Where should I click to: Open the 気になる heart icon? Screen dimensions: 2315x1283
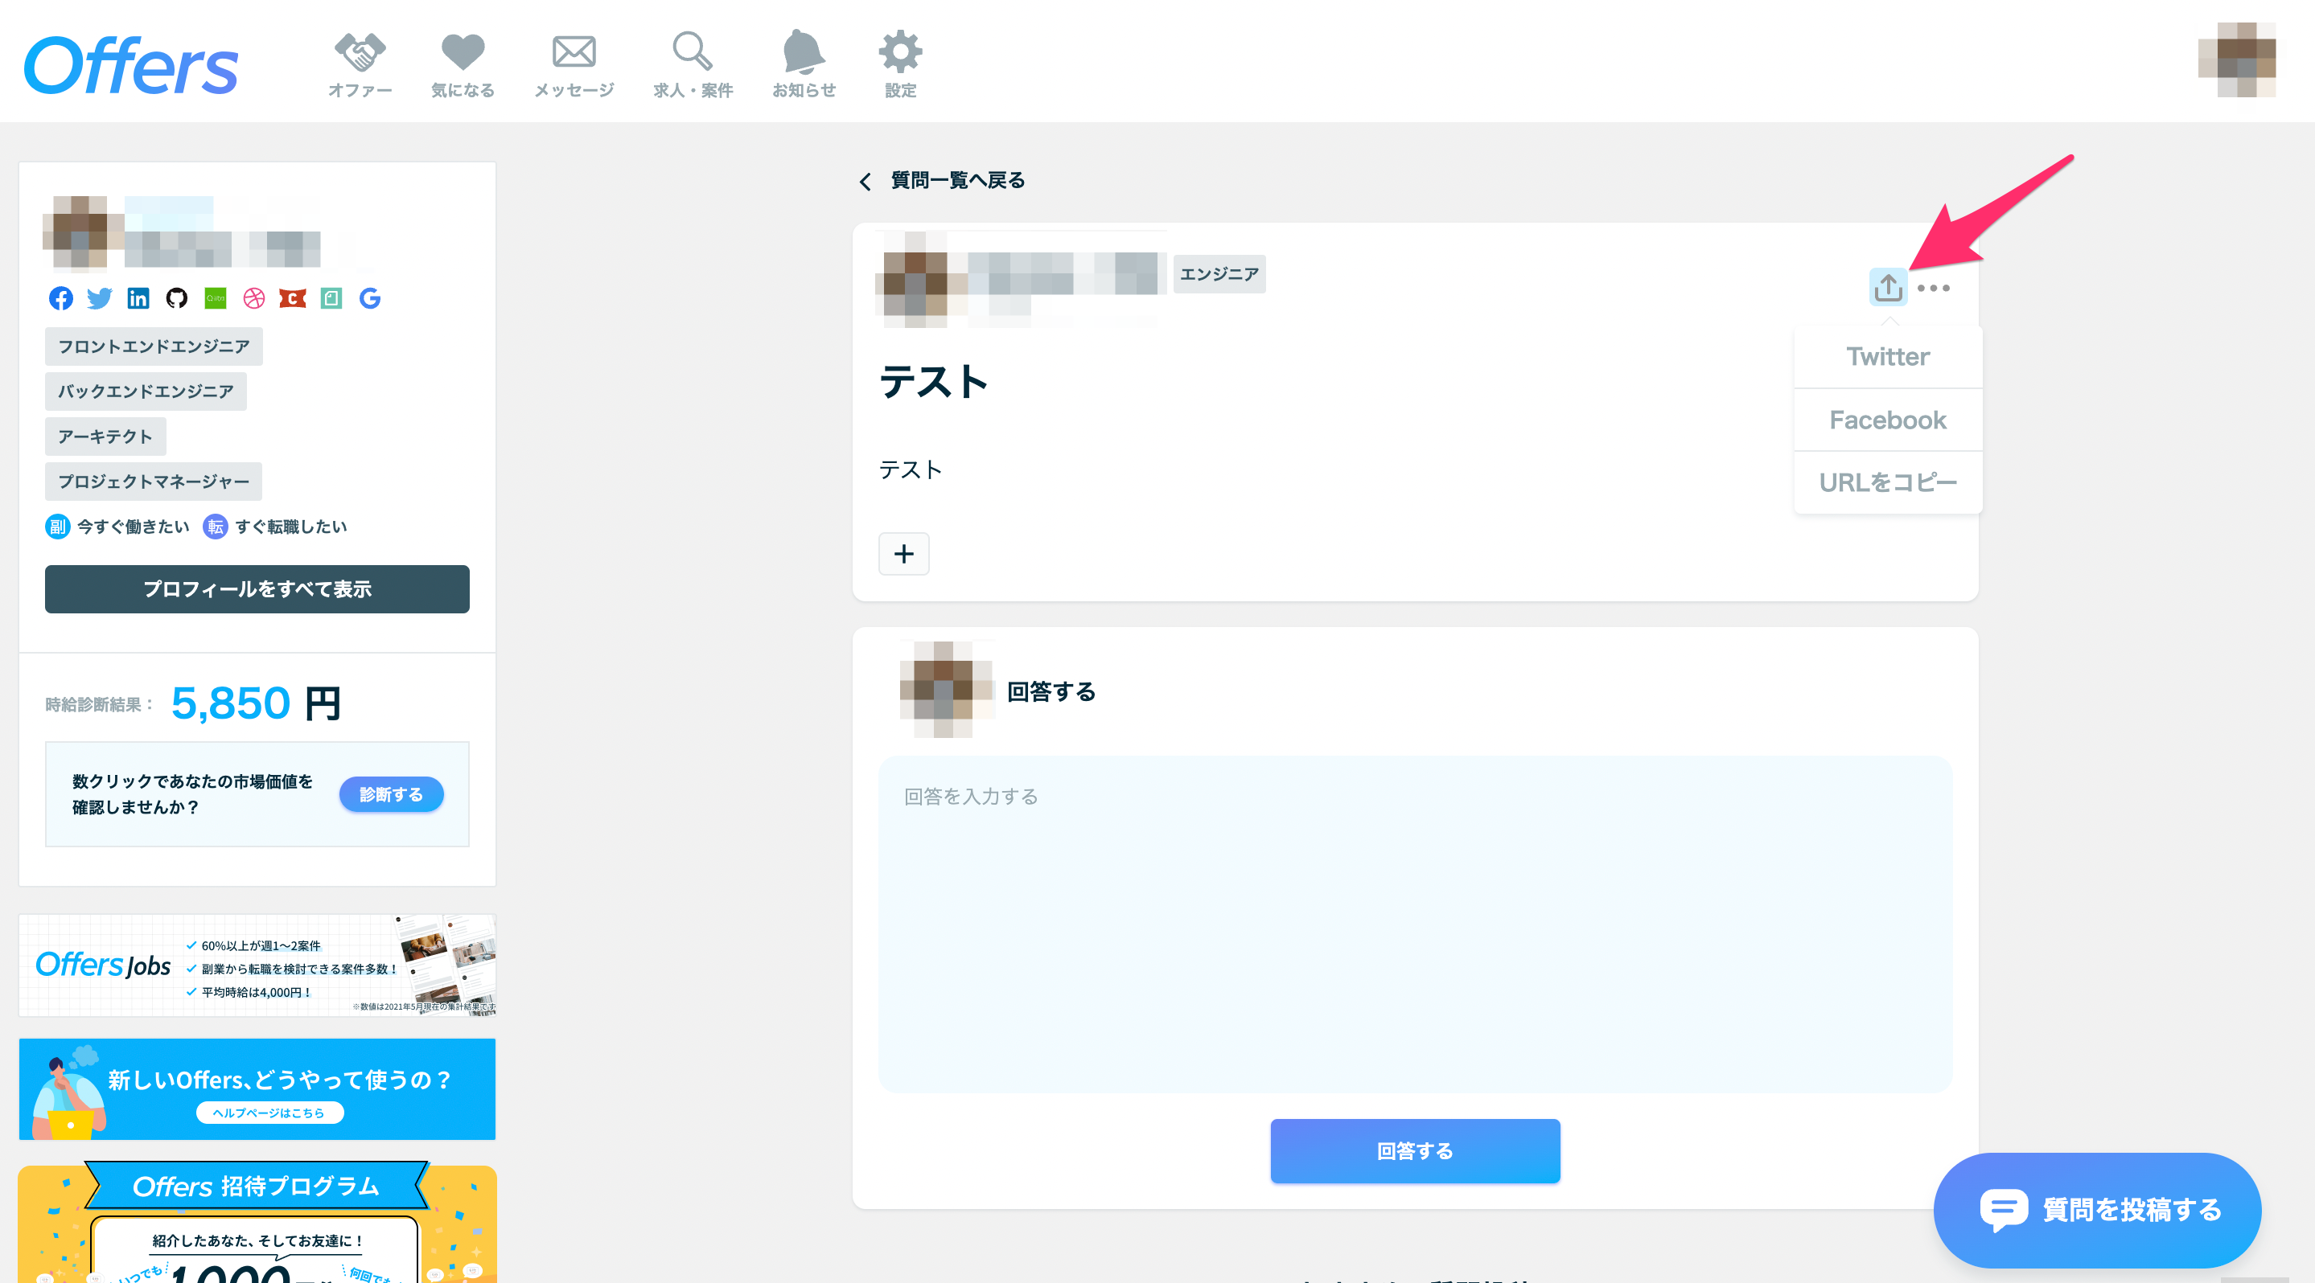[463, 64]
